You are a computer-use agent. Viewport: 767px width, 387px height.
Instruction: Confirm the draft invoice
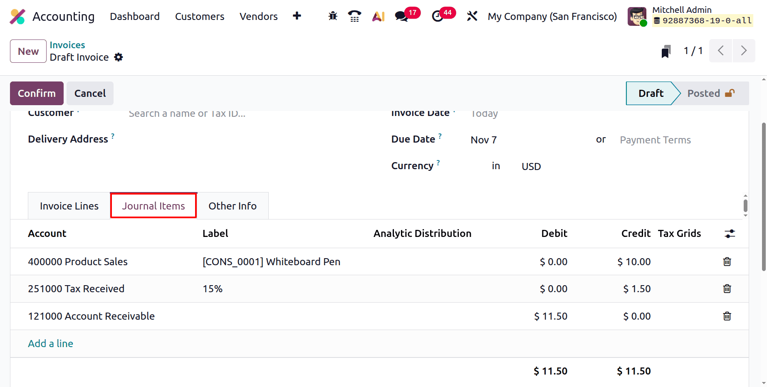(x=37, y=93)
